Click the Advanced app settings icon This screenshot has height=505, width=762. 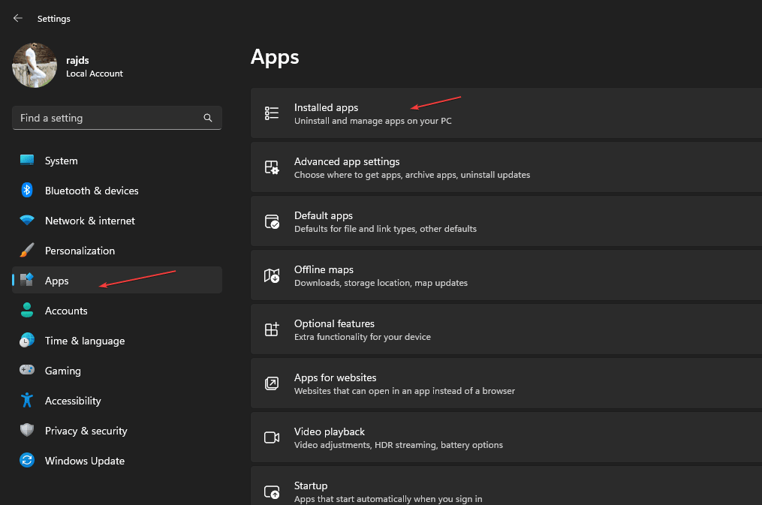272,167
